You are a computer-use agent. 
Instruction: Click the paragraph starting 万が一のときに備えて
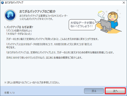pyautogui.click(x=53, y=39)
